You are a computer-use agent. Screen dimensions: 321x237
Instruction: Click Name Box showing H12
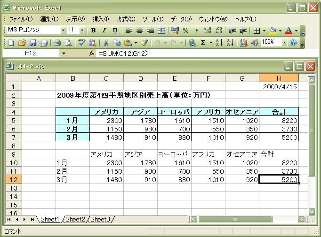[x=31, y=54]
